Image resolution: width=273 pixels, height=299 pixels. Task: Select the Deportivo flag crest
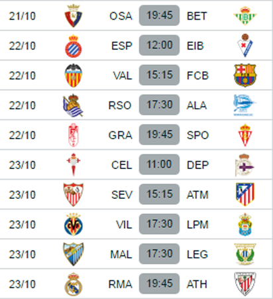245,165
